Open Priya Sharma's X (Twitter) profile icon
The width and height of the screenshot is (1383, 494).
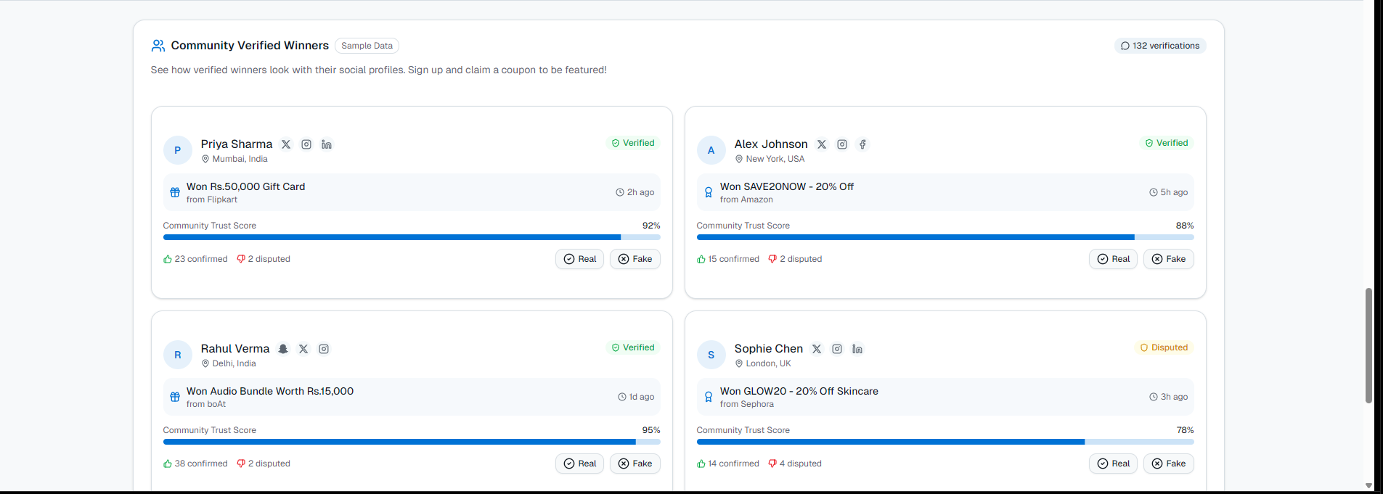coord(286,144)
